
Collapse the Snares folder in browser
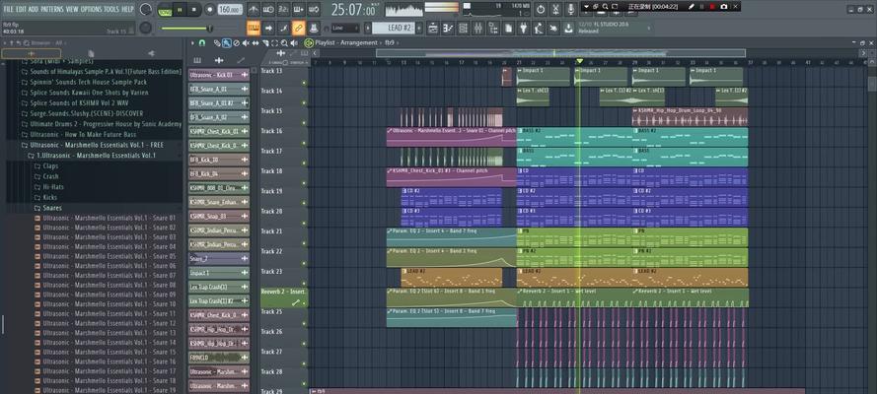[50, 208]
